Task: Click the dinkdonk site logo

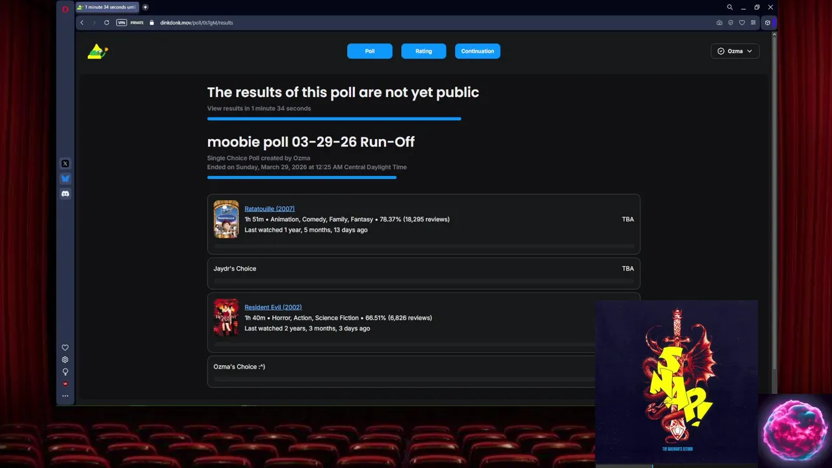Action: pos(97,51)
